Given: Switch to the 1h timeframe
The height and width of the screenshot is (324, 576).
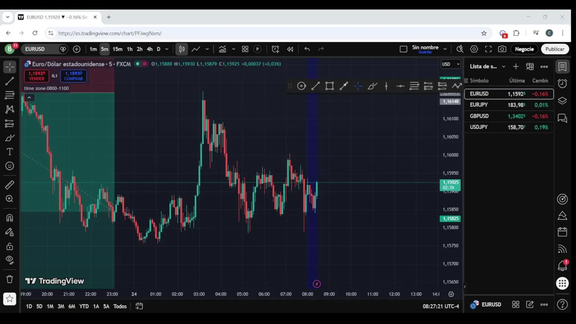Looking at the screenshot, I should coord(130,49).
